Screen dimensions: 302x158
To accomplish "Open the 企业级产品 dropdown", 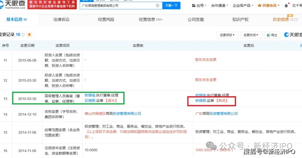I will (x=243, y=6).
